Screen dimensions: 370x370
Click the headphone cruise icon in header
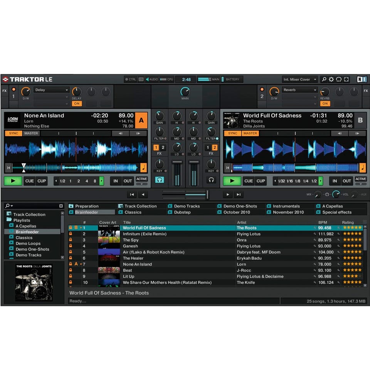coord(339,79)
